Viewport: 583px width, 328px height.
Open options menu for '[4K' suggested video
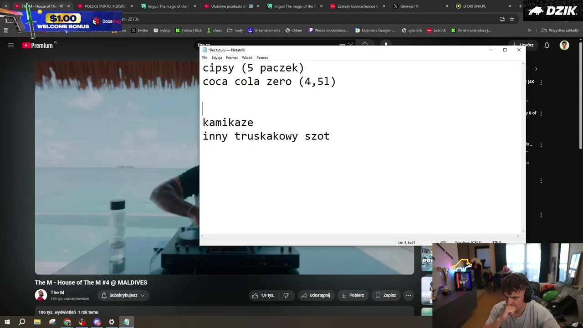pyautogui.click(x=541, y=82)
